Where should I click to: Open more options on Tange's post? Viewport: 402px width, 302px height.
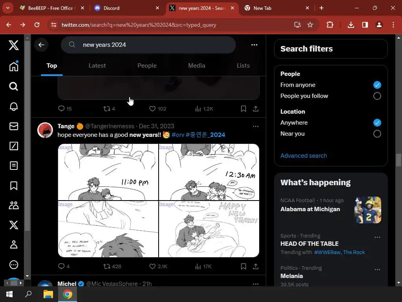[255, 126]
